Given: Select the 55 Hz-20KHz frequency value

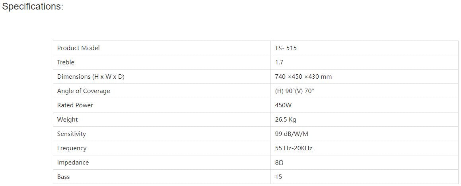Looking at the screenshot, I should pos(294,148).
